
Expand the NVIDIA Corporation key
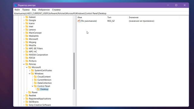click(x=24, y=55)
